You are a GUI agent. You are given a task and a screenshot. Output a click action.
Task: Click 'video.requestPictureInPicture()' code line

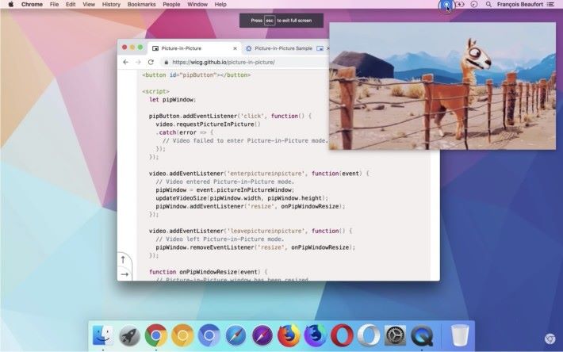coord(208,124)
